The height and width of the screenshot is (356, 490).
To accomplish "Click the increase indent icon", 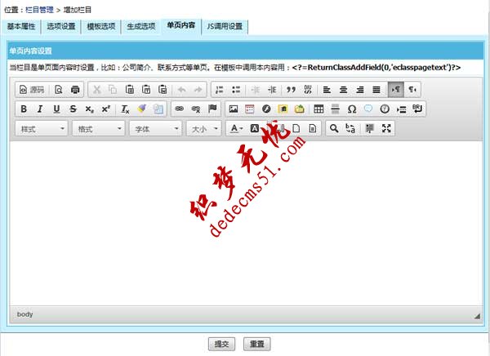I will pyautogui.click(x=272, y=90).
